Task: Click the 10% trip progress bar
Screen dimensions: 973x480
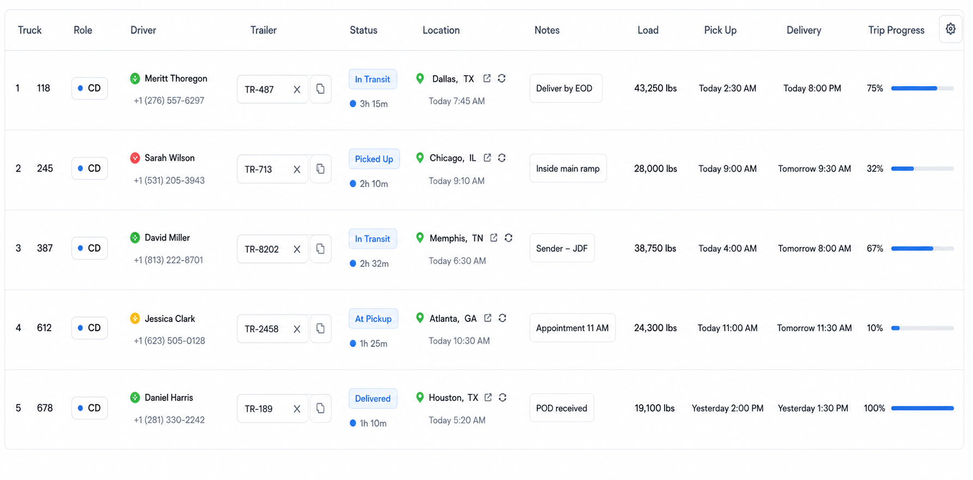Action: [922, 328]
